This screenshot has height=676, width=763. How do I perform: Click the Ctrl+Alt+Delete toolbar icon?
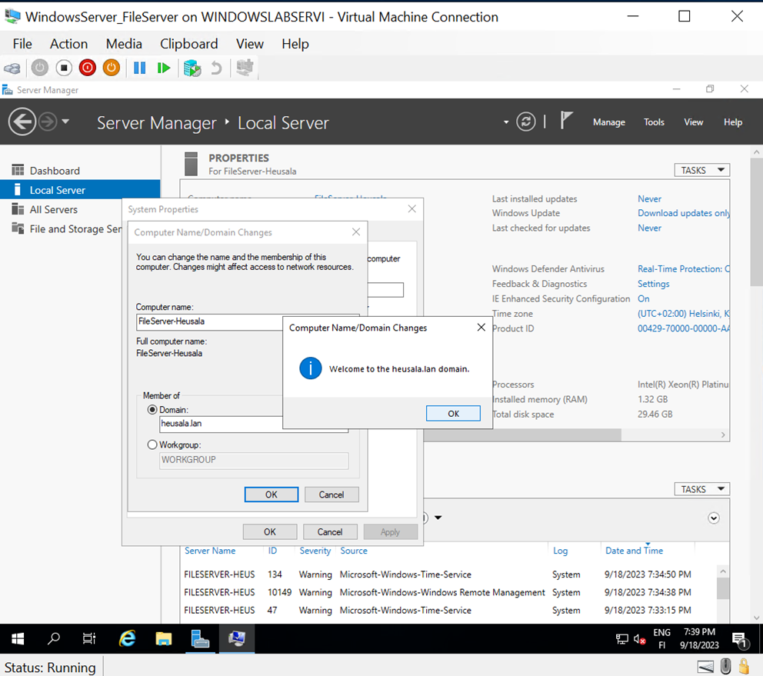pyautogui.click(x=12, y=68)
